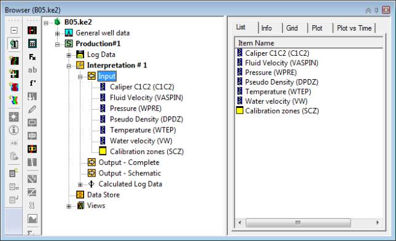
Task: Select Fluid Velocity (VASPIN) in list
Action: 282,63
